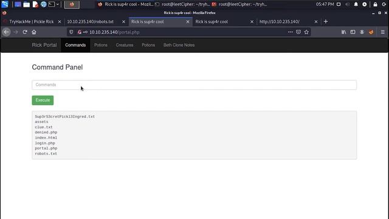Close the http://10.10.235.140/ tab
389x219 pixels.
[316, 22]
